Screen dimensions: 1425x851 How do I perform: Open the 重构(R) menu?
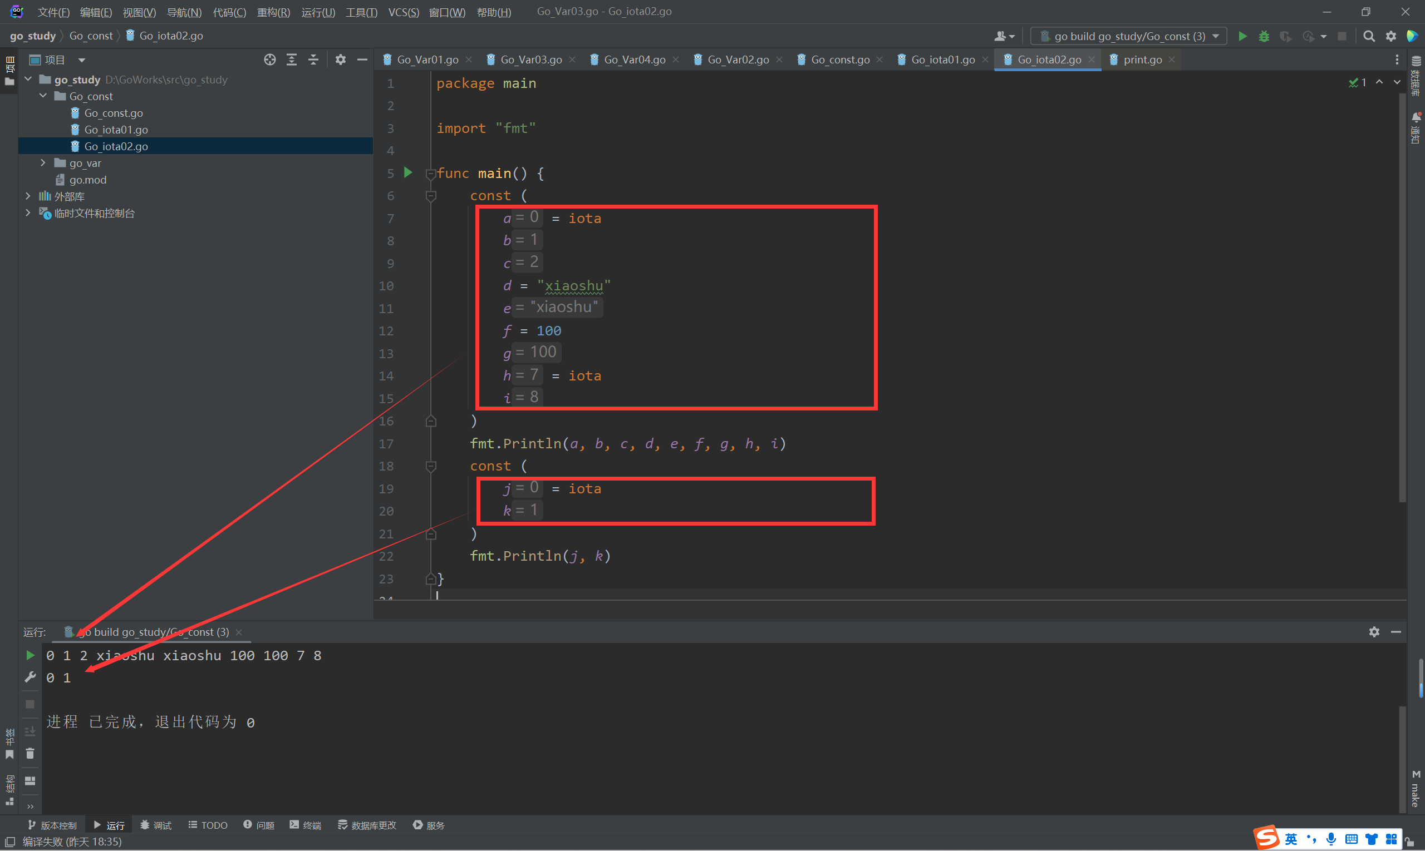coord(273,12)
